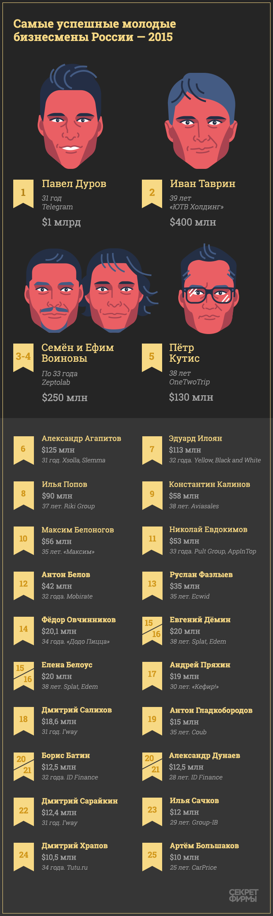Click the name Эдуард Илоян
This screenshot has height=916, width=273.
coord(196,438)
